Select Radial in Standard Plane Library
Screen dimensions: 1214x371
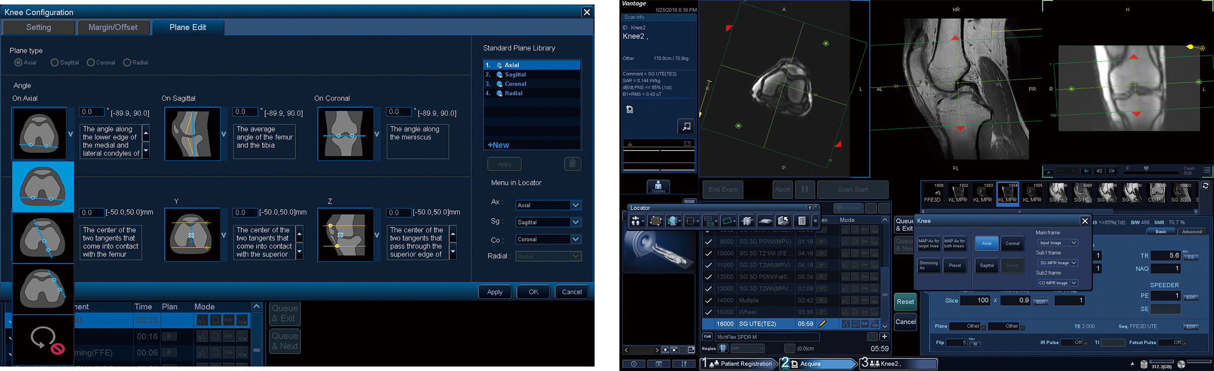(532, 93)
